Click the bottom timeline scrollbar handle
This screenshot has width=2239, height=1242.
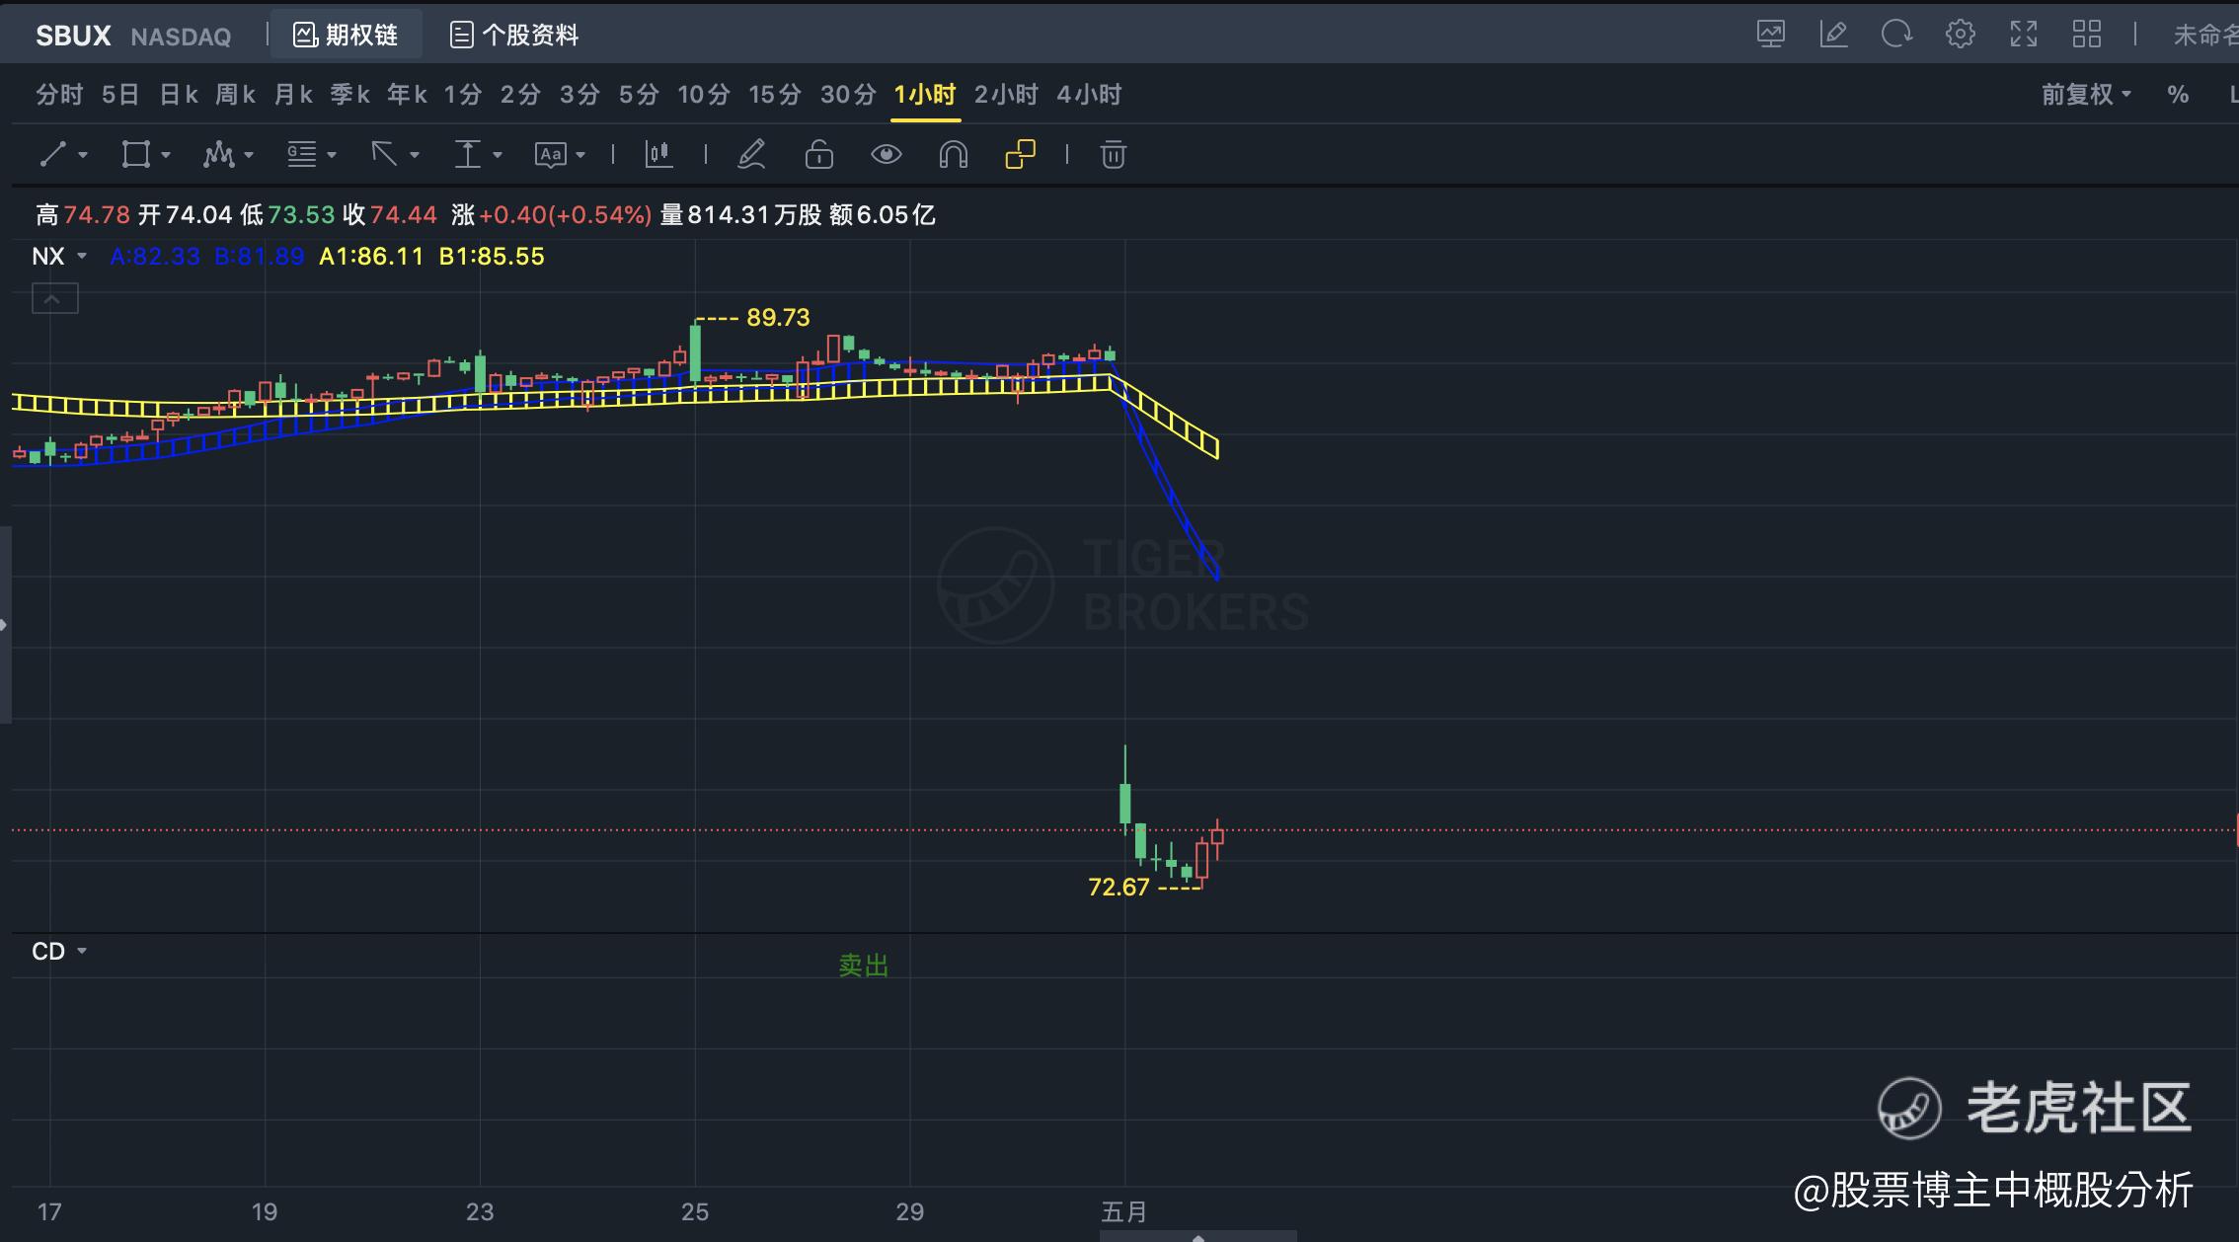tap(1197, 1236)
